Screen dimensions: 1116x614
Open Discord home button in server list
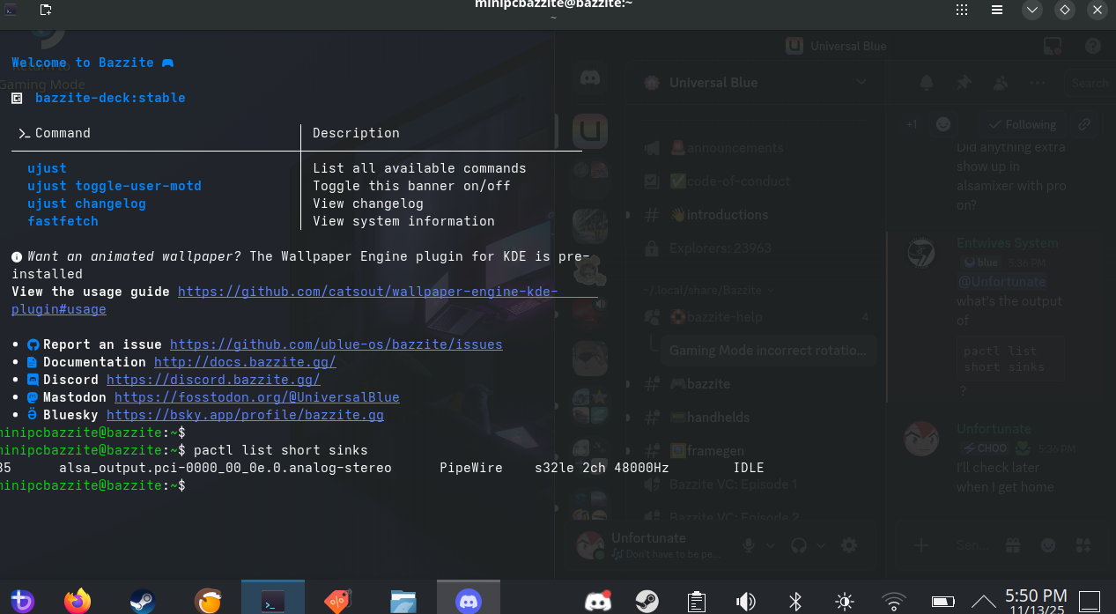pos(590,79)
